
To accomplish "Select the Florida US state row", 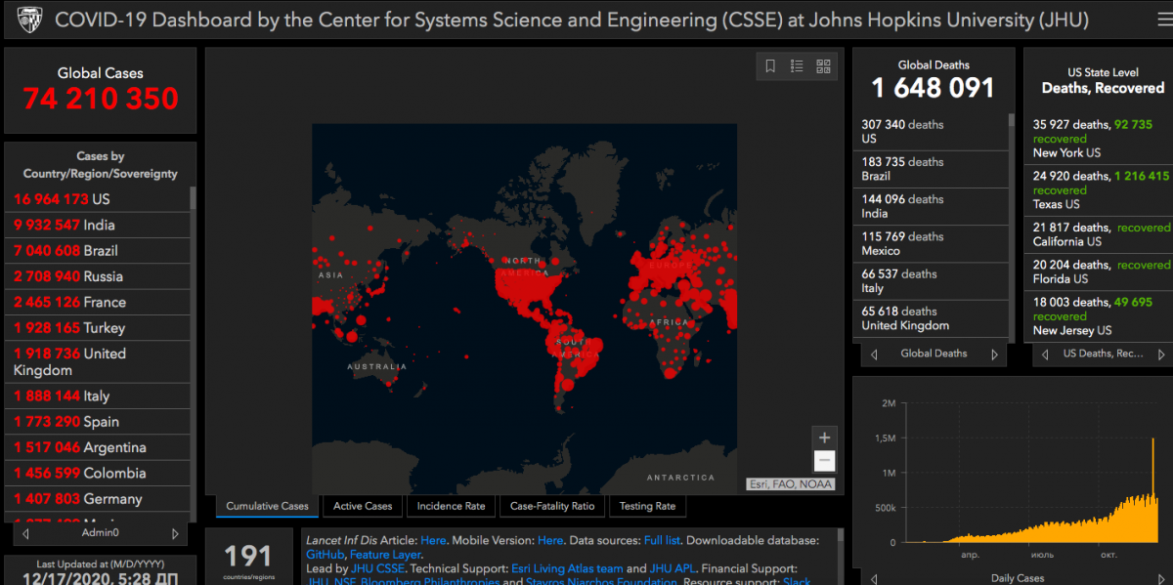I will tap(1097, 272).
